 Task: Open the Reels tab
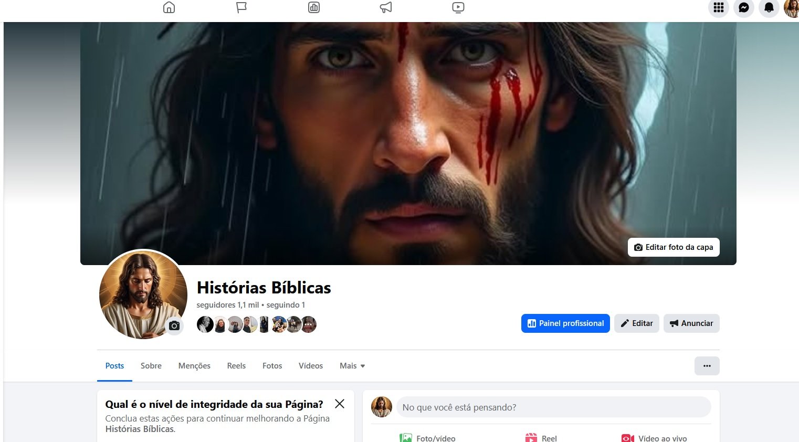[x=236, y=366]
